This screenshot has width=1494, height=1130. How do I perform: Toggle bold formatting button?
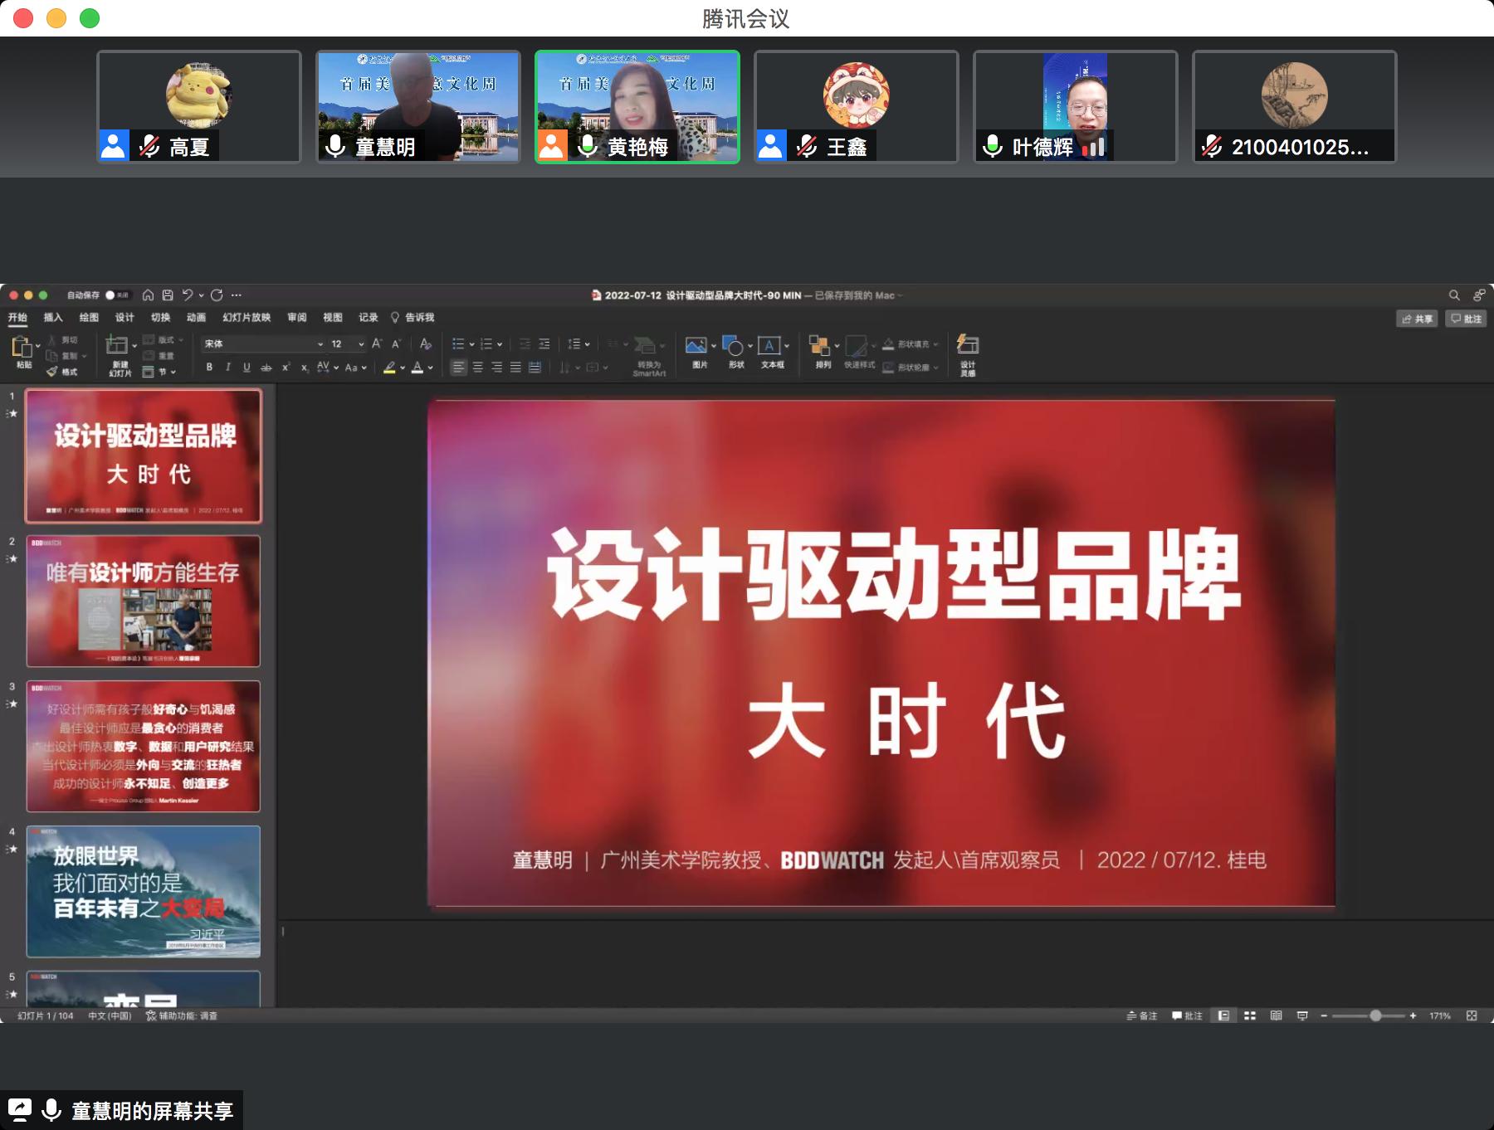click(x=209, y=368)
